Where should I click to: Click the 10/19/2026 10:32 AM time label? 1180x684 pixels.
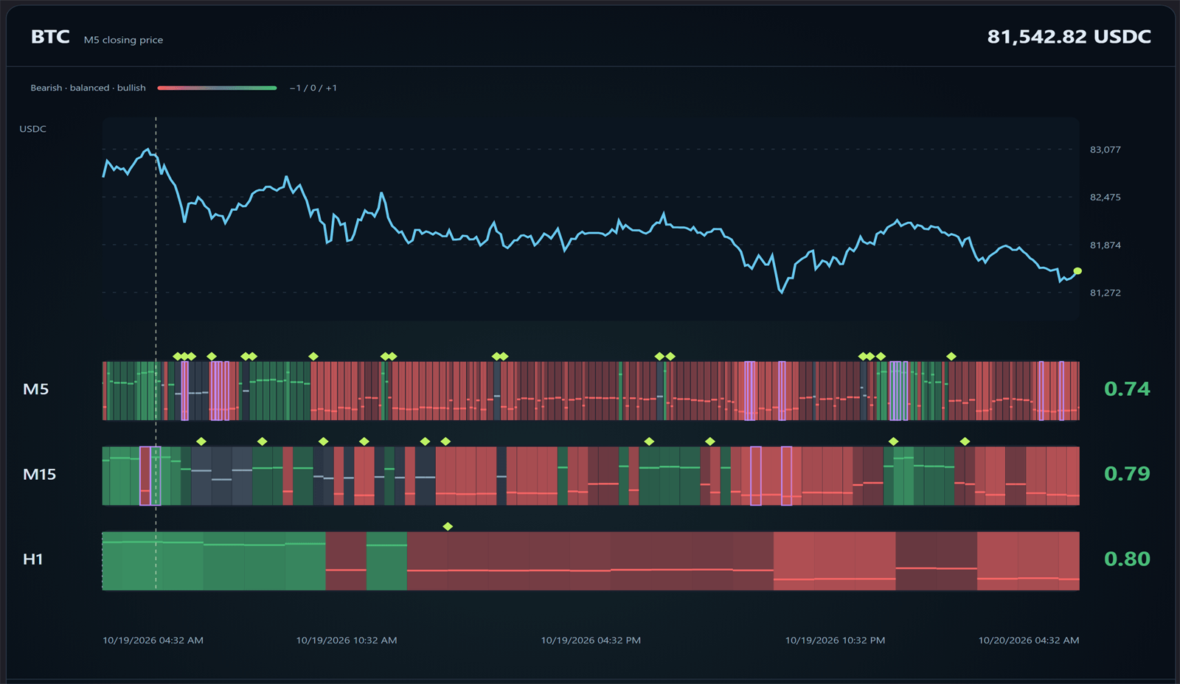tap(347, 641)
